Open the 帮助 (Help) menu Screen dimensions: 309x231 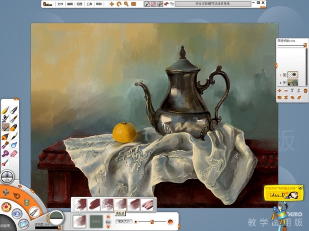click(99, 4)
